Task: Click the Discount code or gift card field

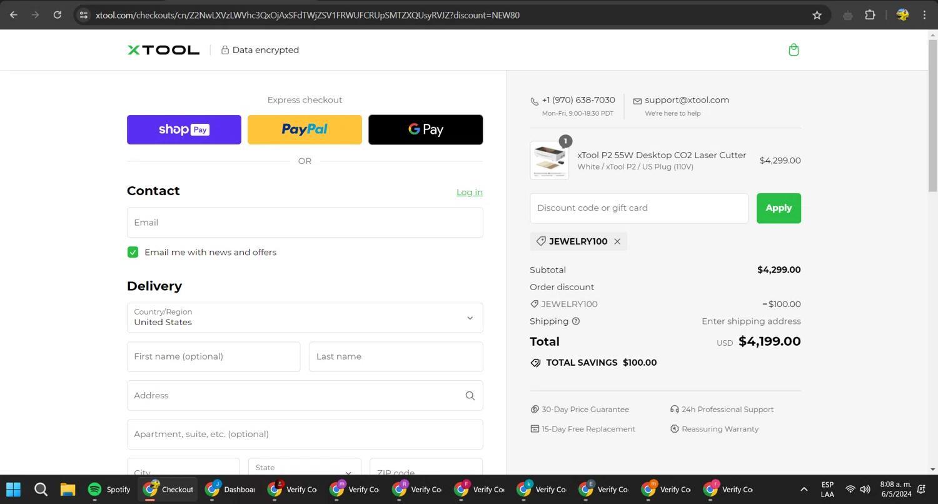Action: (638, 208)
